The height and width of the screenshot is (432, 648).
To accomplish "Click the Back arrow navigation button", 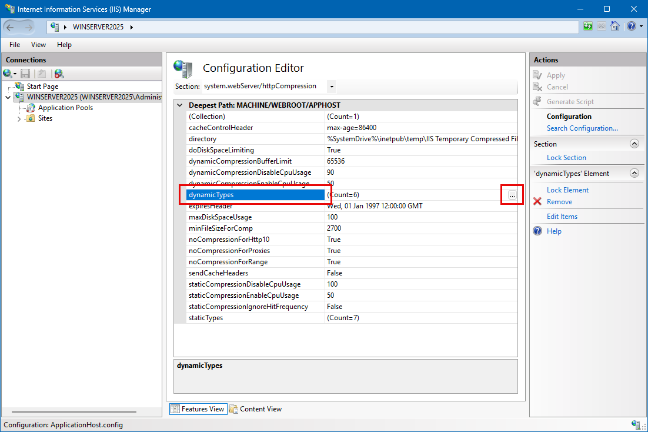I will [x=11, y=27].
